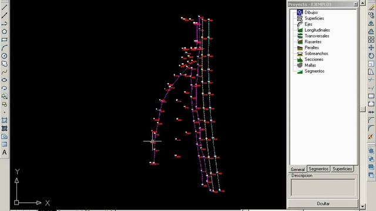The width and height of the screenshot is (376, 211).
Task: Select the Spline tool
Action: point(4,72)
